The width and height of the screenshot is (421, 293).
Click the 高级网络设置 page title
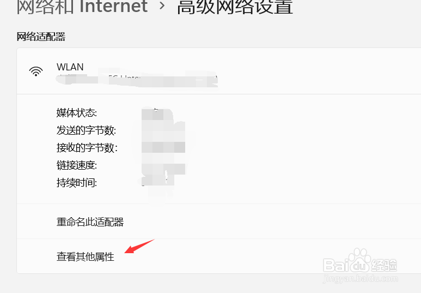[x=235, y=6]
